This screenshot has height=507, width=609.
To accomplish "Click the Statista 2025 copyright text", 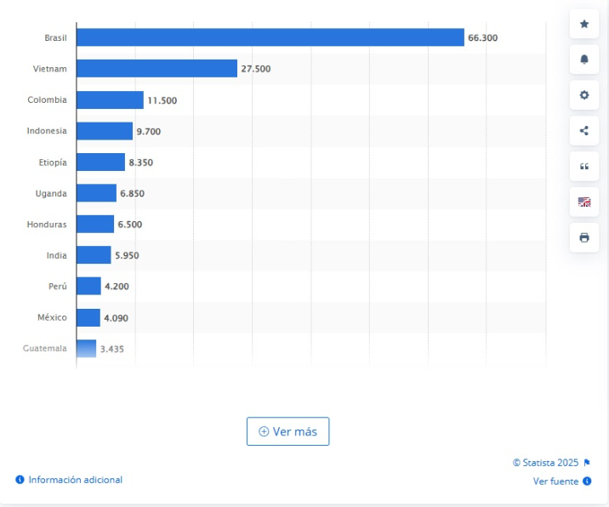I will 546,463.
